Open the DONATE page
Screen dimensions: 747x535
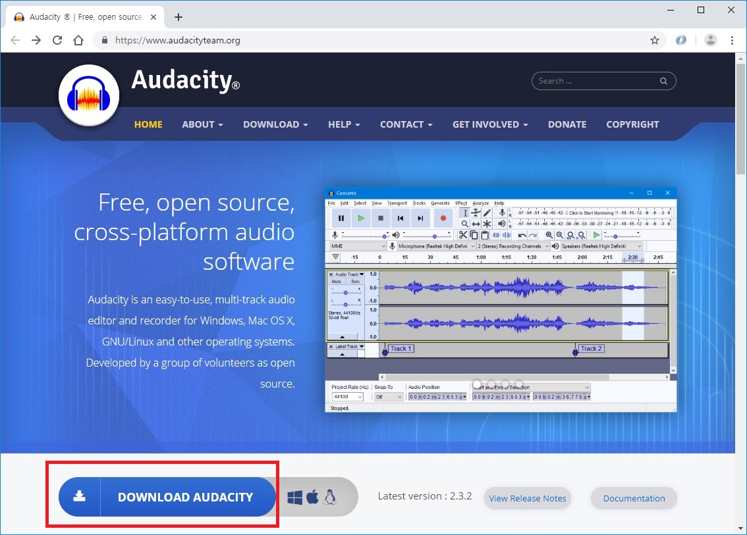coord(567,124)
